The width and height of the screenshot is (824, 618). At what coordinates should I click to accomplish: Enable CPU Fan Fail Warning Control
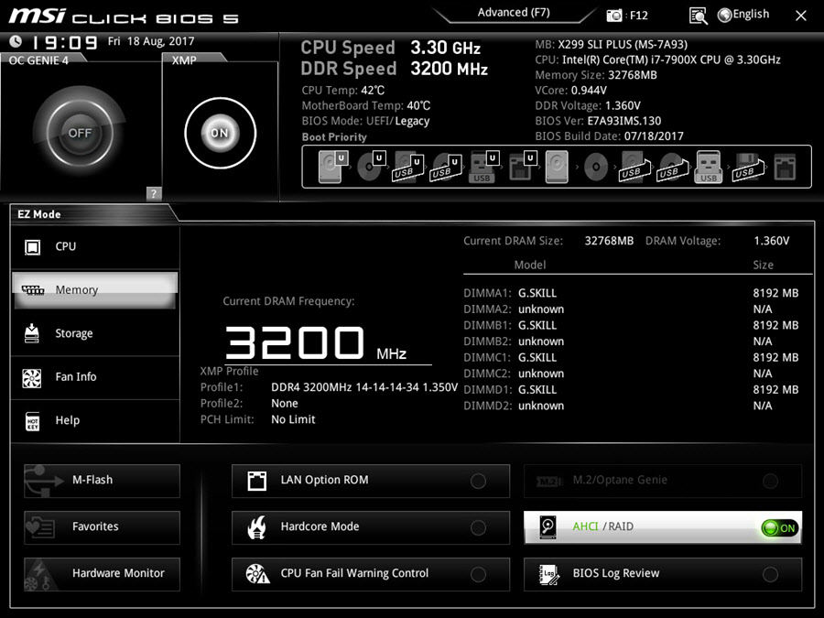(x=478, y=574)
